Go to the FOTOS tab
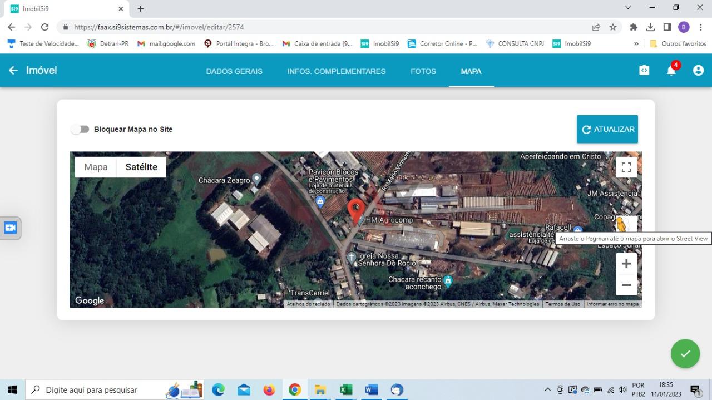This screenshot has width=712, height=400. [x=423, y=71]
